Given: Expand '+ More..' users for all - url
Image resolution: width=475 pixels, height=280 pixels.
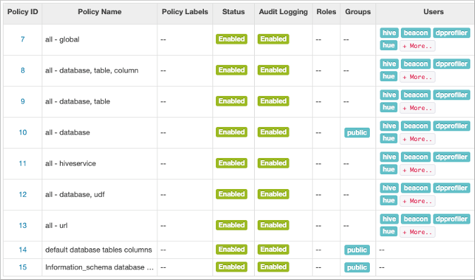Looking at the screenshot, I should pos(417,232).
